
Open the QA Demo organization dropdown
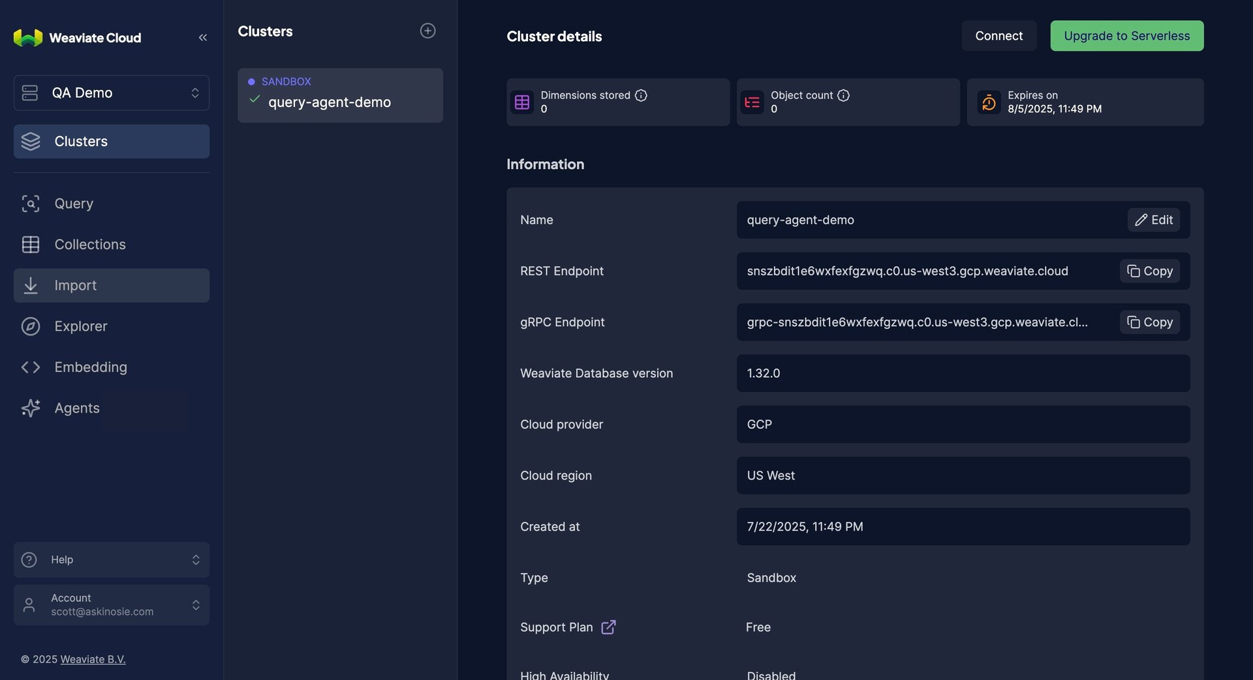(112, 93)
